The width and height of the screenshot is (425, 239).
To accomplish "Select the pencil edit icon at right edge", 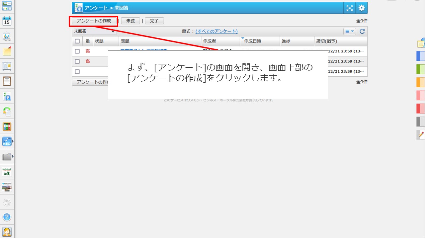I will click(x=421, y=134).
